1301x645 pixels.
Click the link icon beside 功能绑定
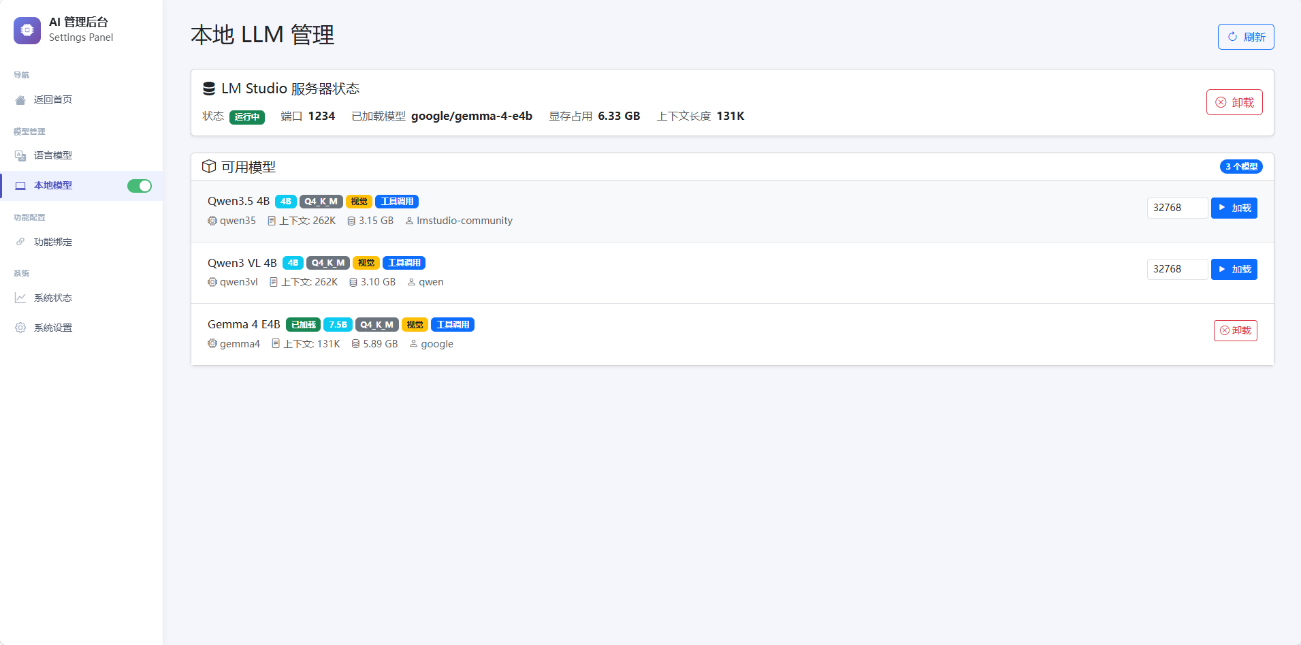coord(20,242)
